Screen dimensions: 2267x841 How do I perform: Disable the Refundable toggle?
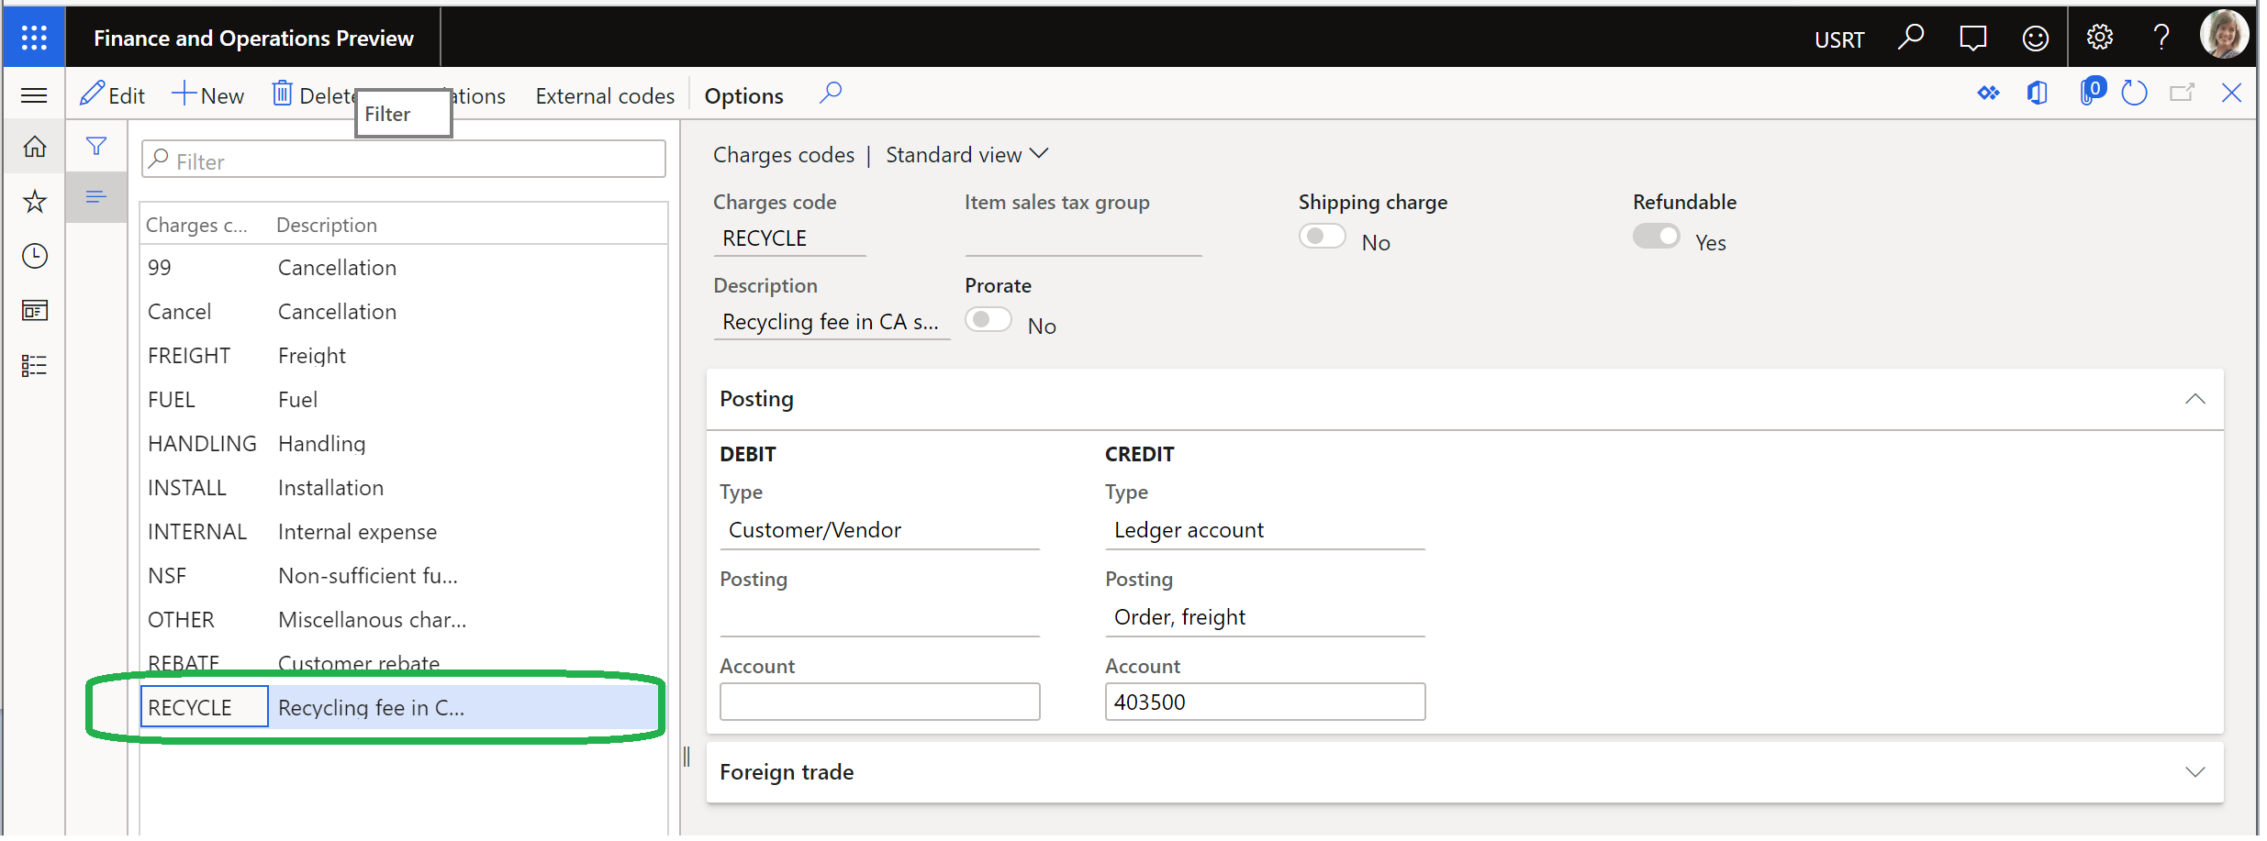[x=1656, y=236]
